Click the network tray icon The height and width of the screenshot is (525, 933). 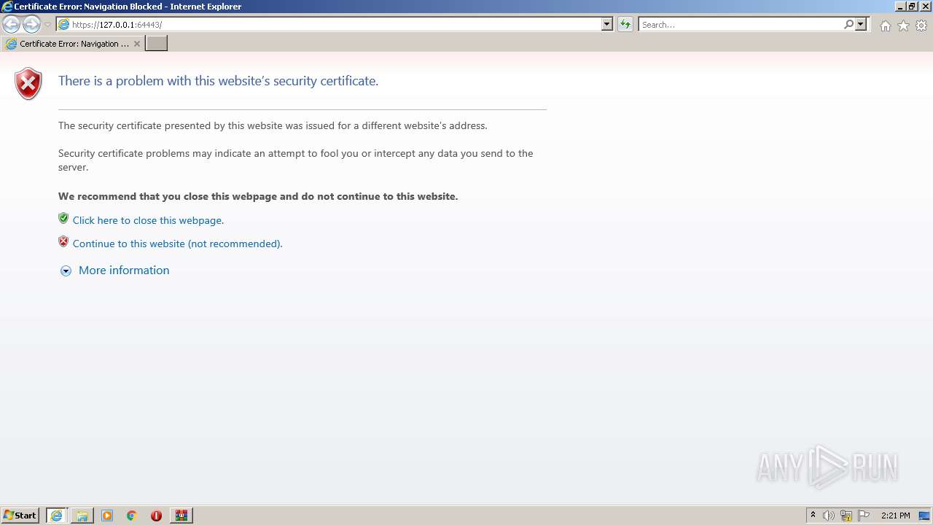[846, 516]
